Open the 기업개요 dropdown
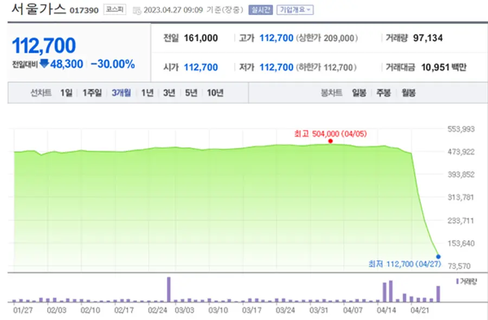This screenshot has height=320, width=488. [295, 10]
